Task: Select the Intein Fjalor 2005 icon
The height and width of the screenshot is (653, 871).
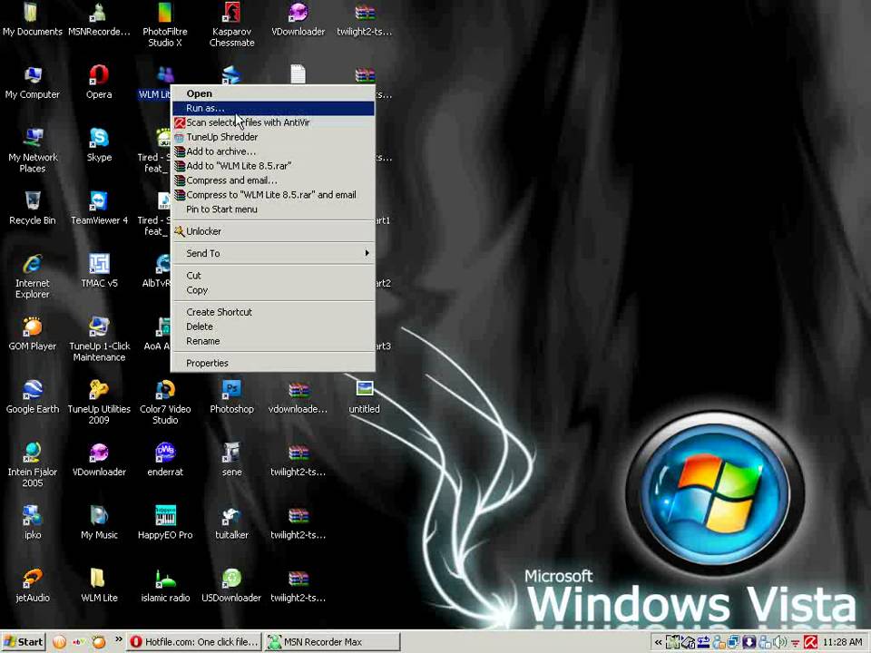Action: (x=33, y=465)
